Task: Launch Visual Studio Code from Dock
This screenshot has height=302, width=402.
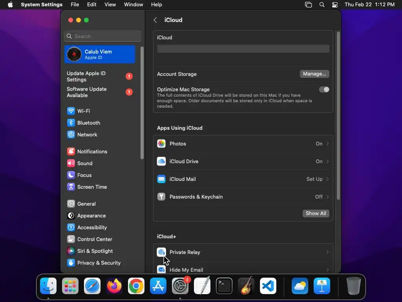Action: [268, 286]
